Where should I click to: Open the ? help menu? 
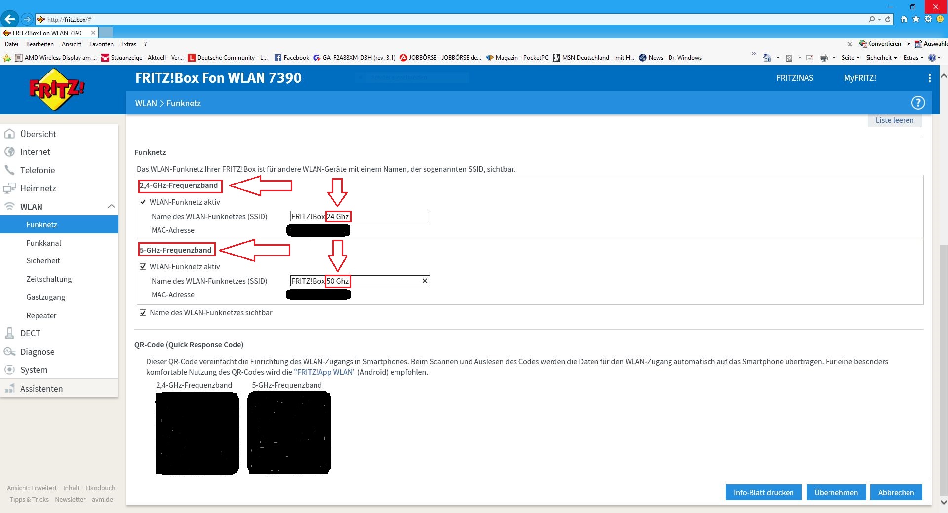pyautogui.click(x=145, y=44)
